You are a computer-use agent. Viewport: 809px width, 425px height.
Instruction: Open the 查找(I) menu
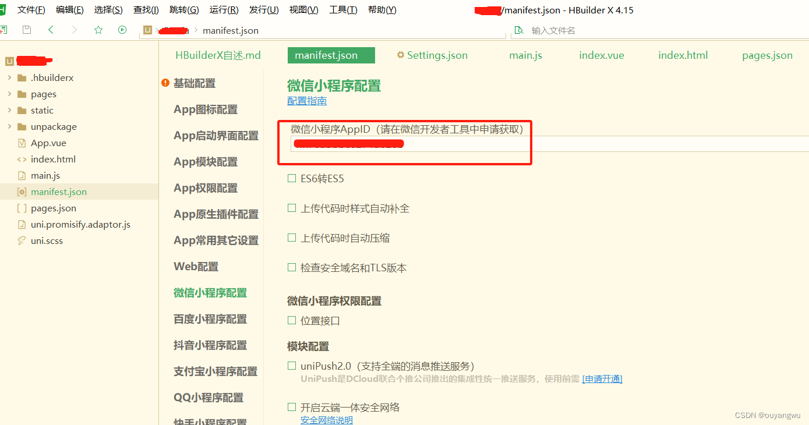(146, 10)
